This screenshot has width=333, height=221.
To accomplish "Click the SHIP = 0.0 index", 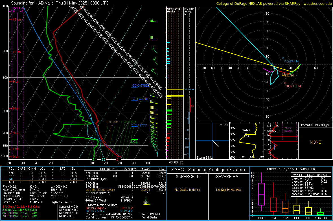I will [x=66, y=216].
